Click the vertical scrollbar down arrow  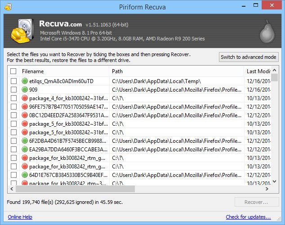(274, 181)
